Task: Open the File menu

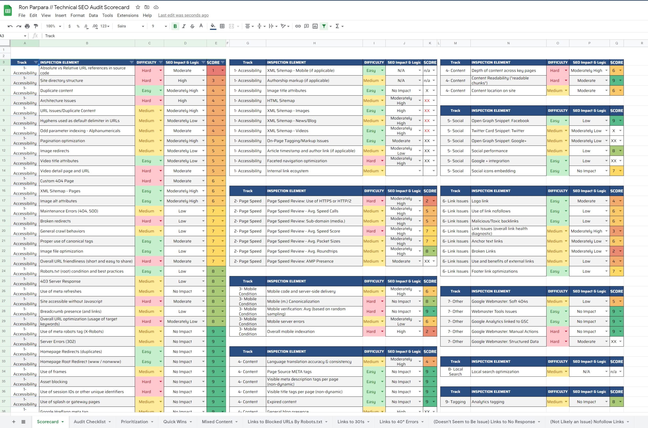Action: tap(22, 15)
